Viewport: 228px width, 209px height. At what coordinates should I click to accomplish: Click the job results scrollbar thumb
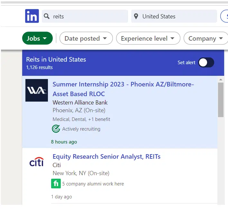[221, 100]
